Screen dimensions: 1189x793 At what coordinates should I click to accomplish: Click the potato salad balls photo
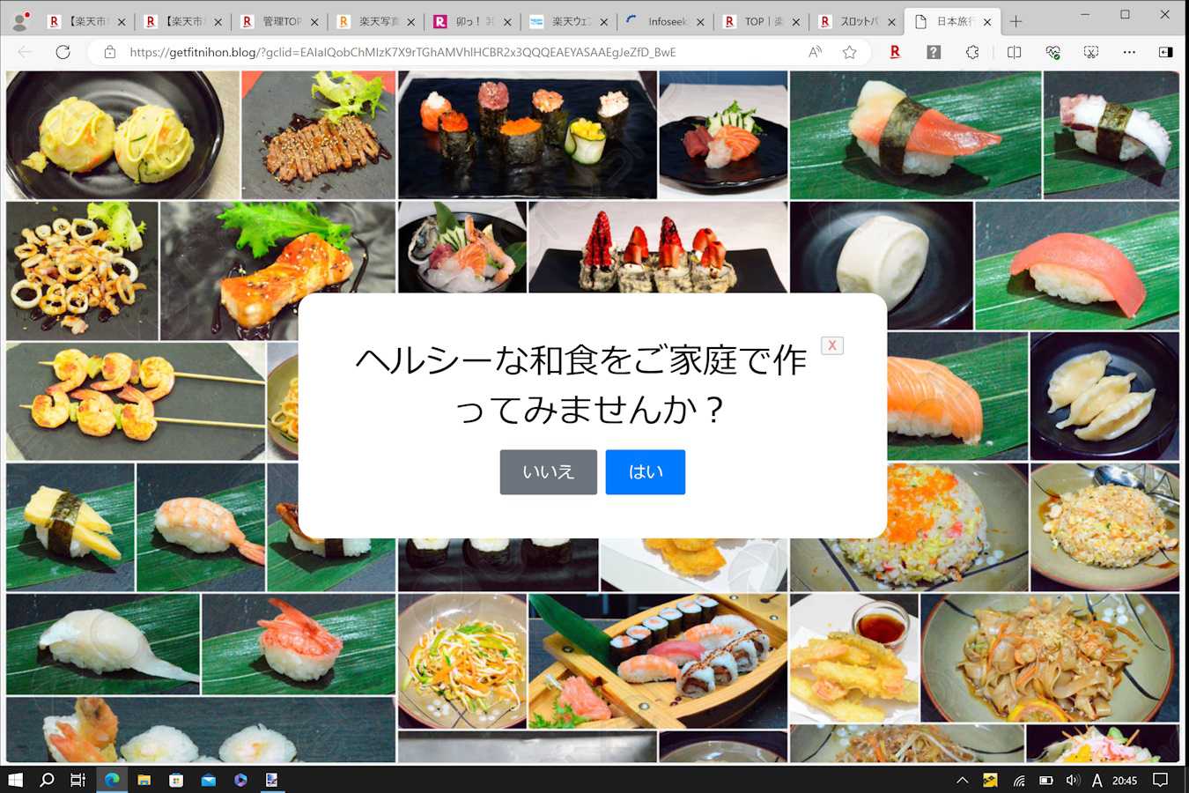122,135
